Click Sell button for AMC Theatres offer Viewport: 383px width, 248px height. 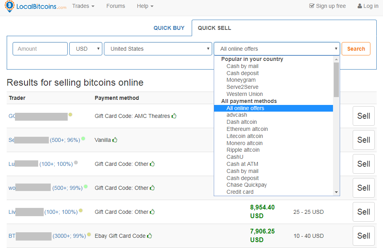363,116
